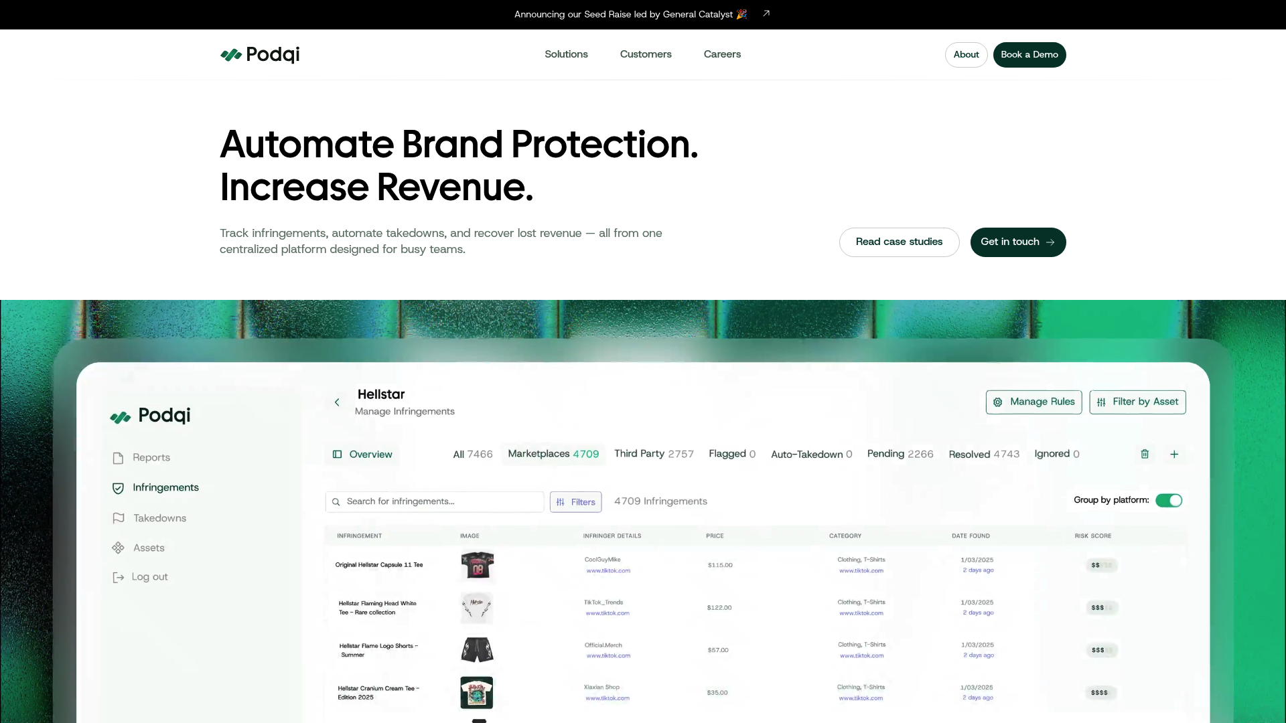Click the Reports sidebar icon
This screenshot has width=1286, height=723.
point(118,458)
